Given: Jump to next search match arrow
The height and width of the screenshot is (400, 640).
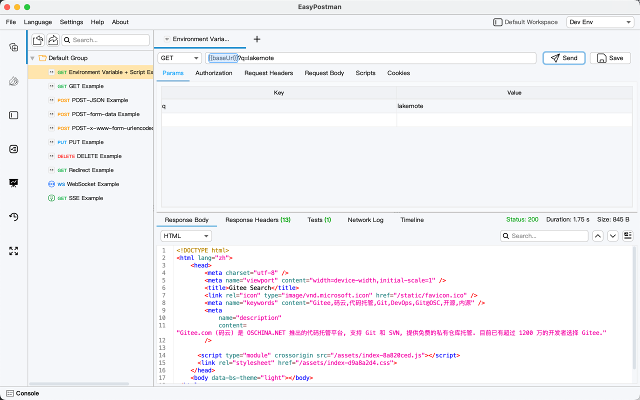Looking at the screenshot, I should coord(613,236).
